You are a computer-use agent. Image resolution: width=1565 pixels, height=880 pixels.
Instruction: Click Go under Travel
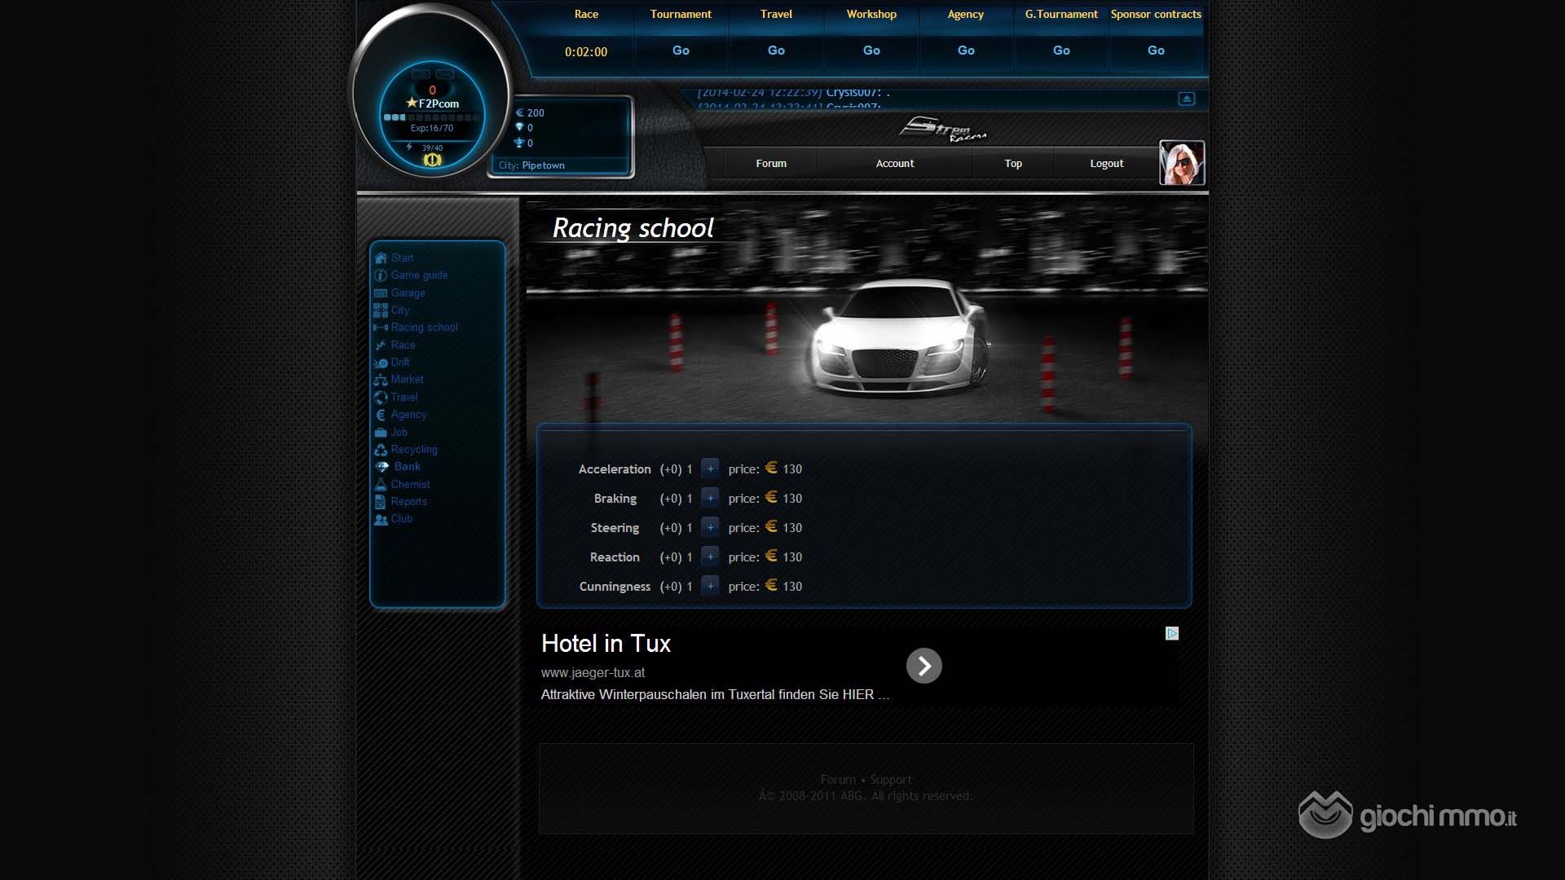(776, 51)
